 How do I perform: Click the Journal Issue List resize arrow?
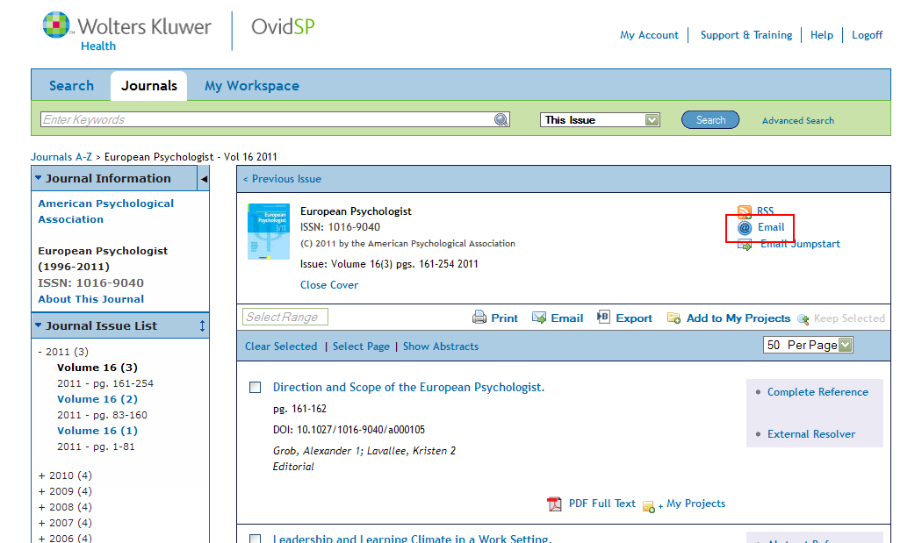pos(202,326)
